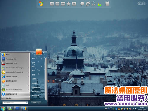Expand Windows Live Messenger submenu arrow
The width and height of the screenshot is (148, 111).
[x=28, y=68]
